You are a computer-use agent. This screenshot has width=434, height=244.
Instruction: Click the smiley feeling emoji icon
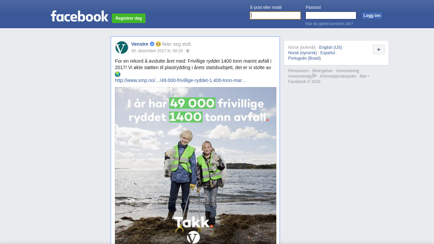click(x=158, y=44)
